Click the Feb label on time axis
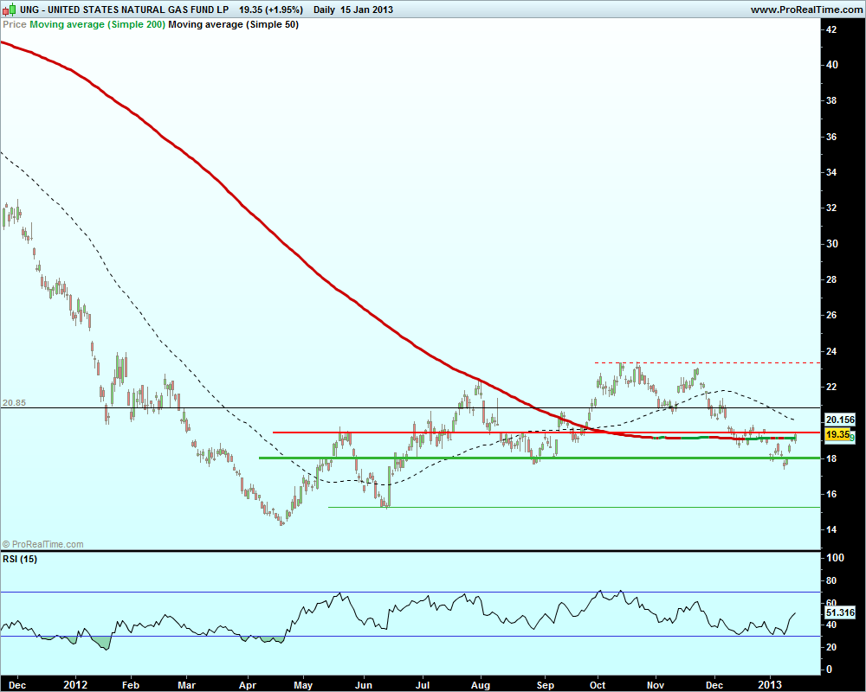Screen dimensions: 866x692 pos(131,685)
